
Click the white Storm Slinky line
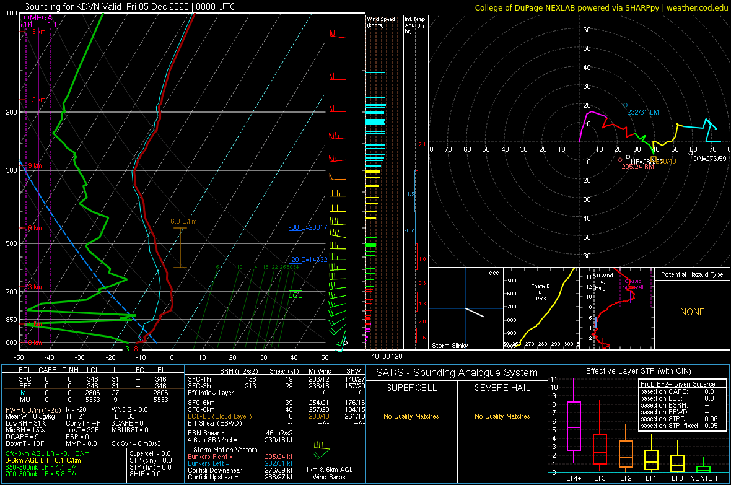click(475, 312)
